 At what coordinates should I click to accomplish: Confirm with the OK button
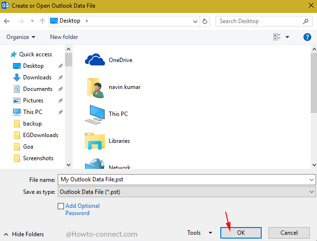241,233
